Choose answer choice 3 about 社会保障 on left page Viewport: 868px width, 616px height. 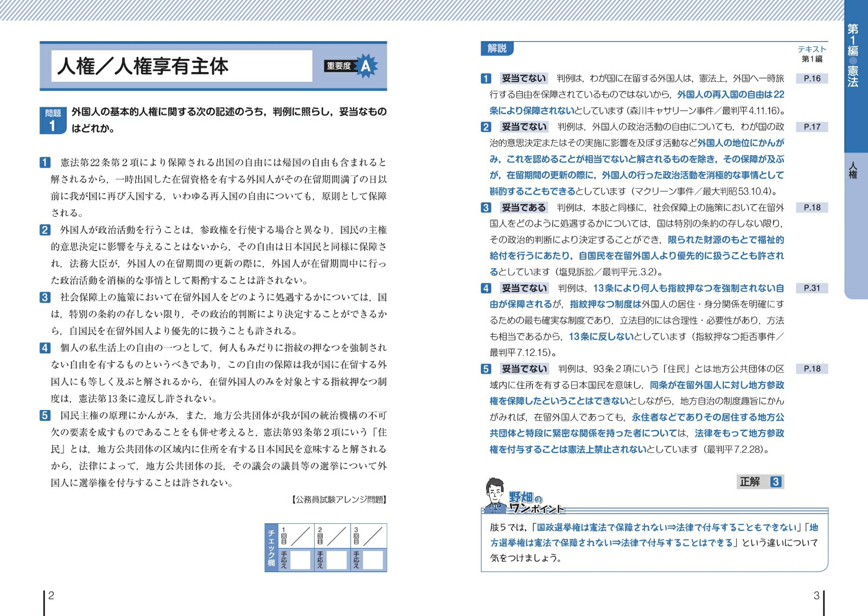(45, 297)
